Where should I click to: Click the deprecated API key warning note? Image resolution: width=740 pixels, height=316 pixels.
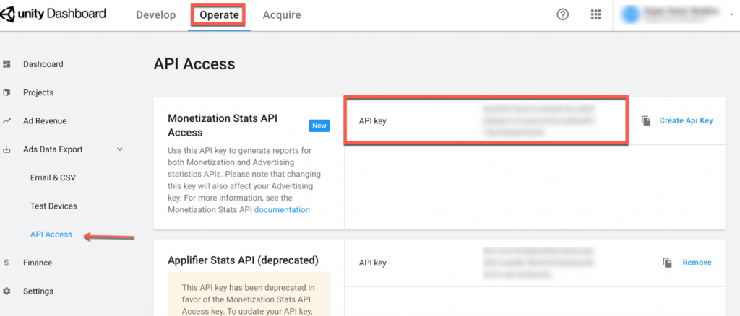click(249, 294)
